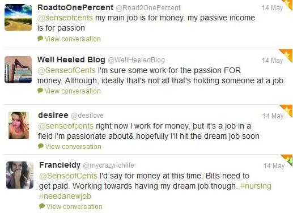This screenshot has width=293, height=213.
Task: Click the 14 May timestamp on desiree's tweet
Action: (273, 116)
